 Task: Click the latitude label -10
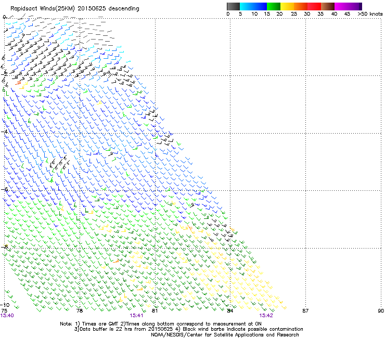coord(5,305)
